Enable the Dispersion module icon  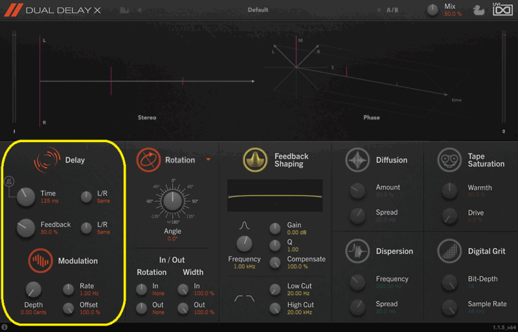coord(357,251)
